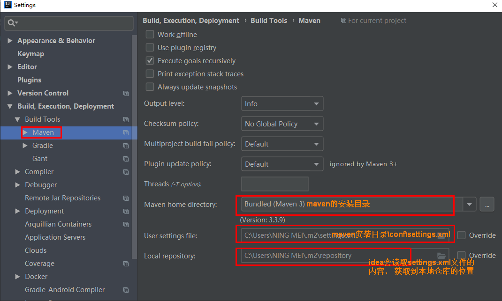
Task: Open the Checksum policy dropdown
Action: [x=281, y=124]
